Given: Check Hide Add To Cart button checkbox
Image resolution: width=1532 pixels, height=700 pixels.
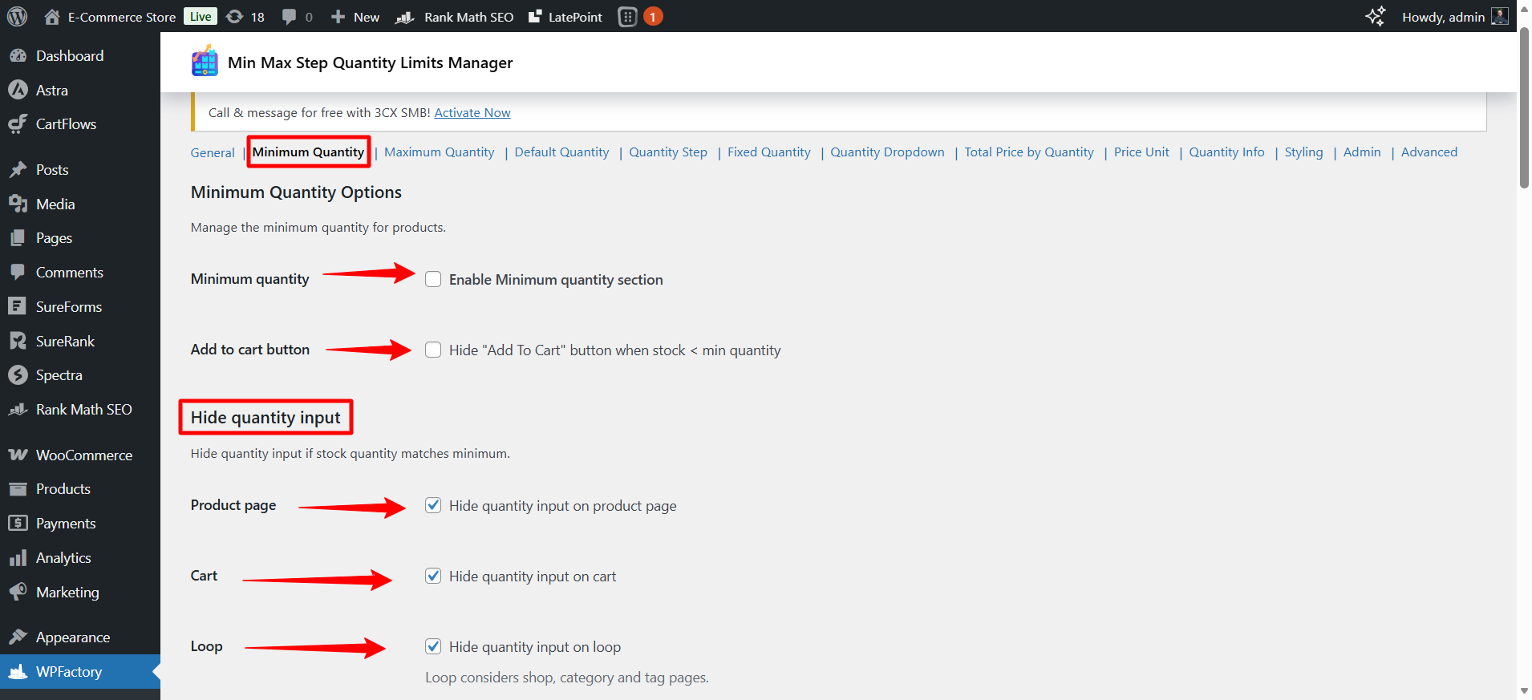Looking at the screenshot, I should coord(433,350).
